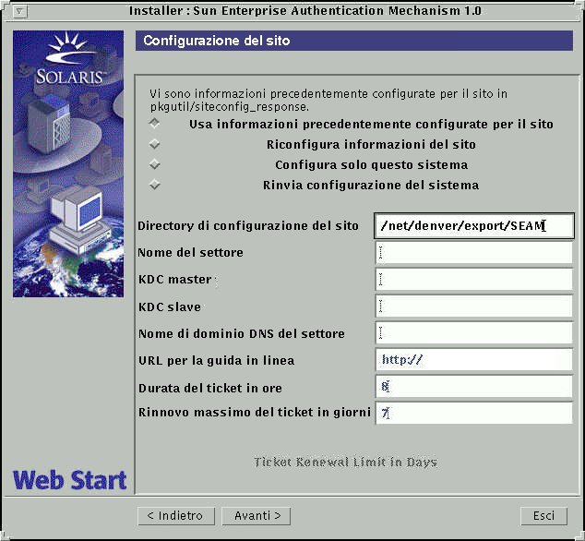
Task: Click the 'pkgutil/siteconfig_response.' text
Action: pyautogui.click(x=230, y=107)
